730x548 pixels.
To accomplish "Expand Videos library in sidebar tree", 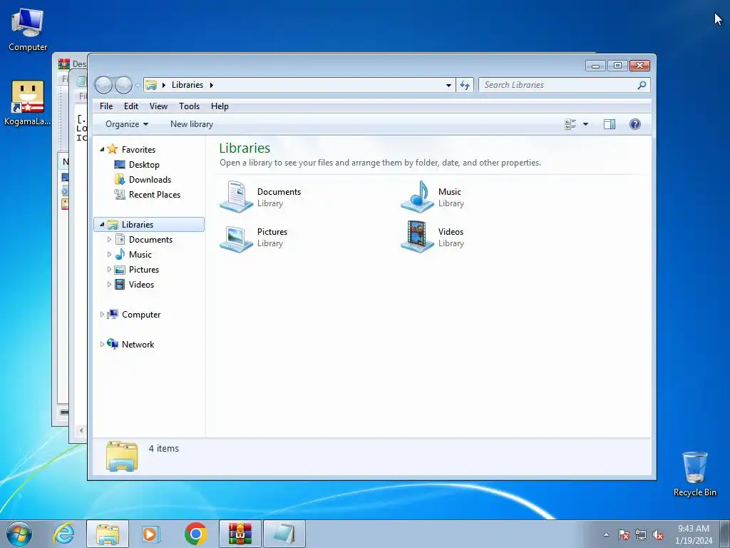I will click(x=109, y=284).
